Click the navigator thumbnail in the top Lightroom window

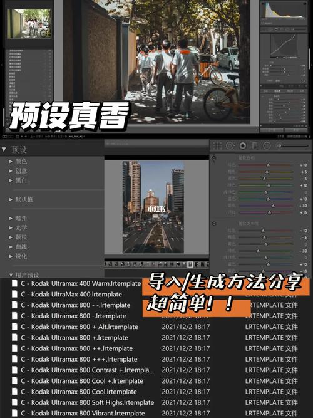coord(29,23)
